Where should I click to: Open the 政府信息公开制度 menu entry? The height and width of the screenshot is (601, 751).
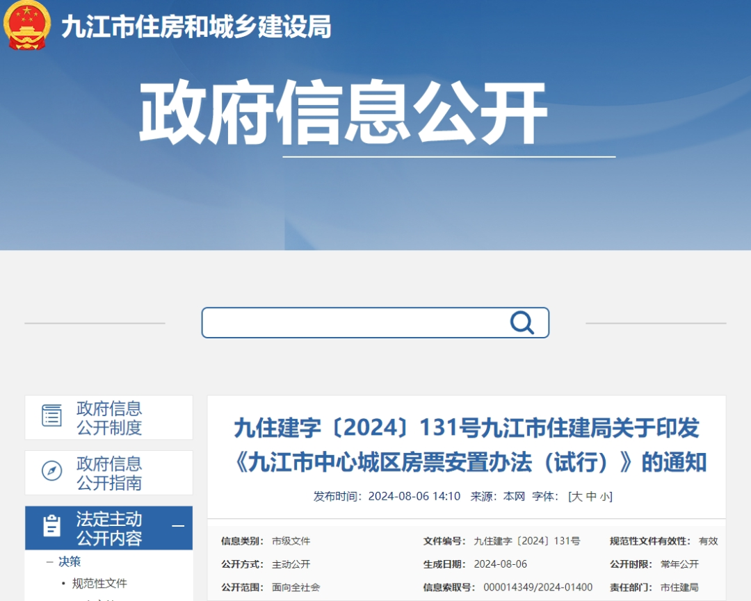tap(108, 418)
